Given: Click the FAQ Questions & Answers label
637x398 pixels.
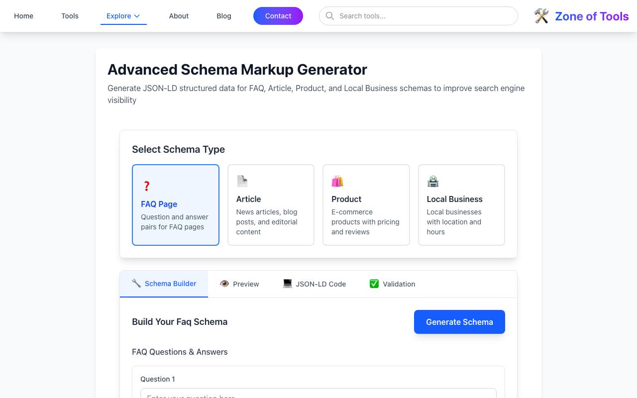Looking at the screenshot, I should tap(180, 352).
